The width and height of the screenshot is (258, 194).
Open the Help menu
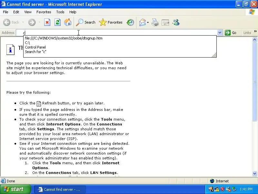click(x=73, y=12)
